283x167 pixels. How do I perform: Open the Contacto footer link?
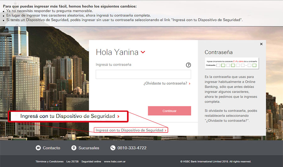tap(52, 148)
